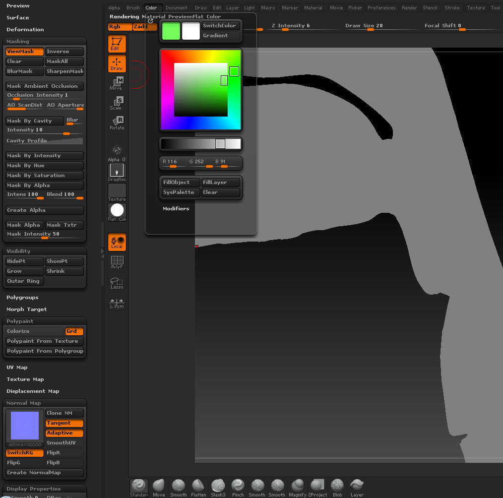Image resolution: width=503 pixels, height=498 pixels.
Task: Expand the Deformation subpalette
Action: [x=25, y=29]
